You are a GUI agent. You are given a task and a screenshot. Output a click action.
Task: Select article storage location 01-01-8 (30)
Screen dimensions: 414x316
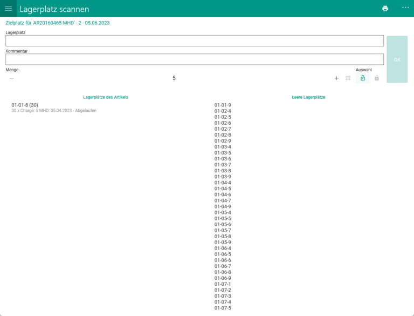25,105
